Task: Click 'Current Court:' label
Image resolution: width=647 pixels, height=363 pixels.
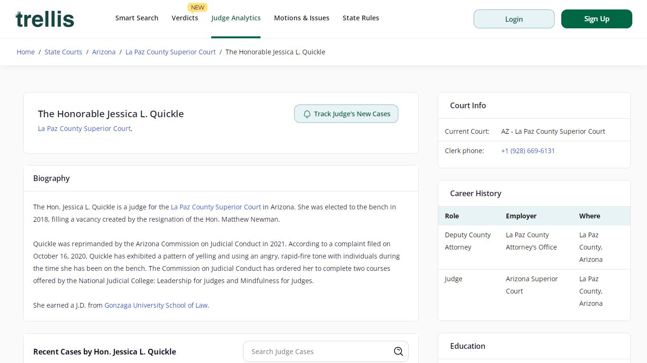Action: 467,131
